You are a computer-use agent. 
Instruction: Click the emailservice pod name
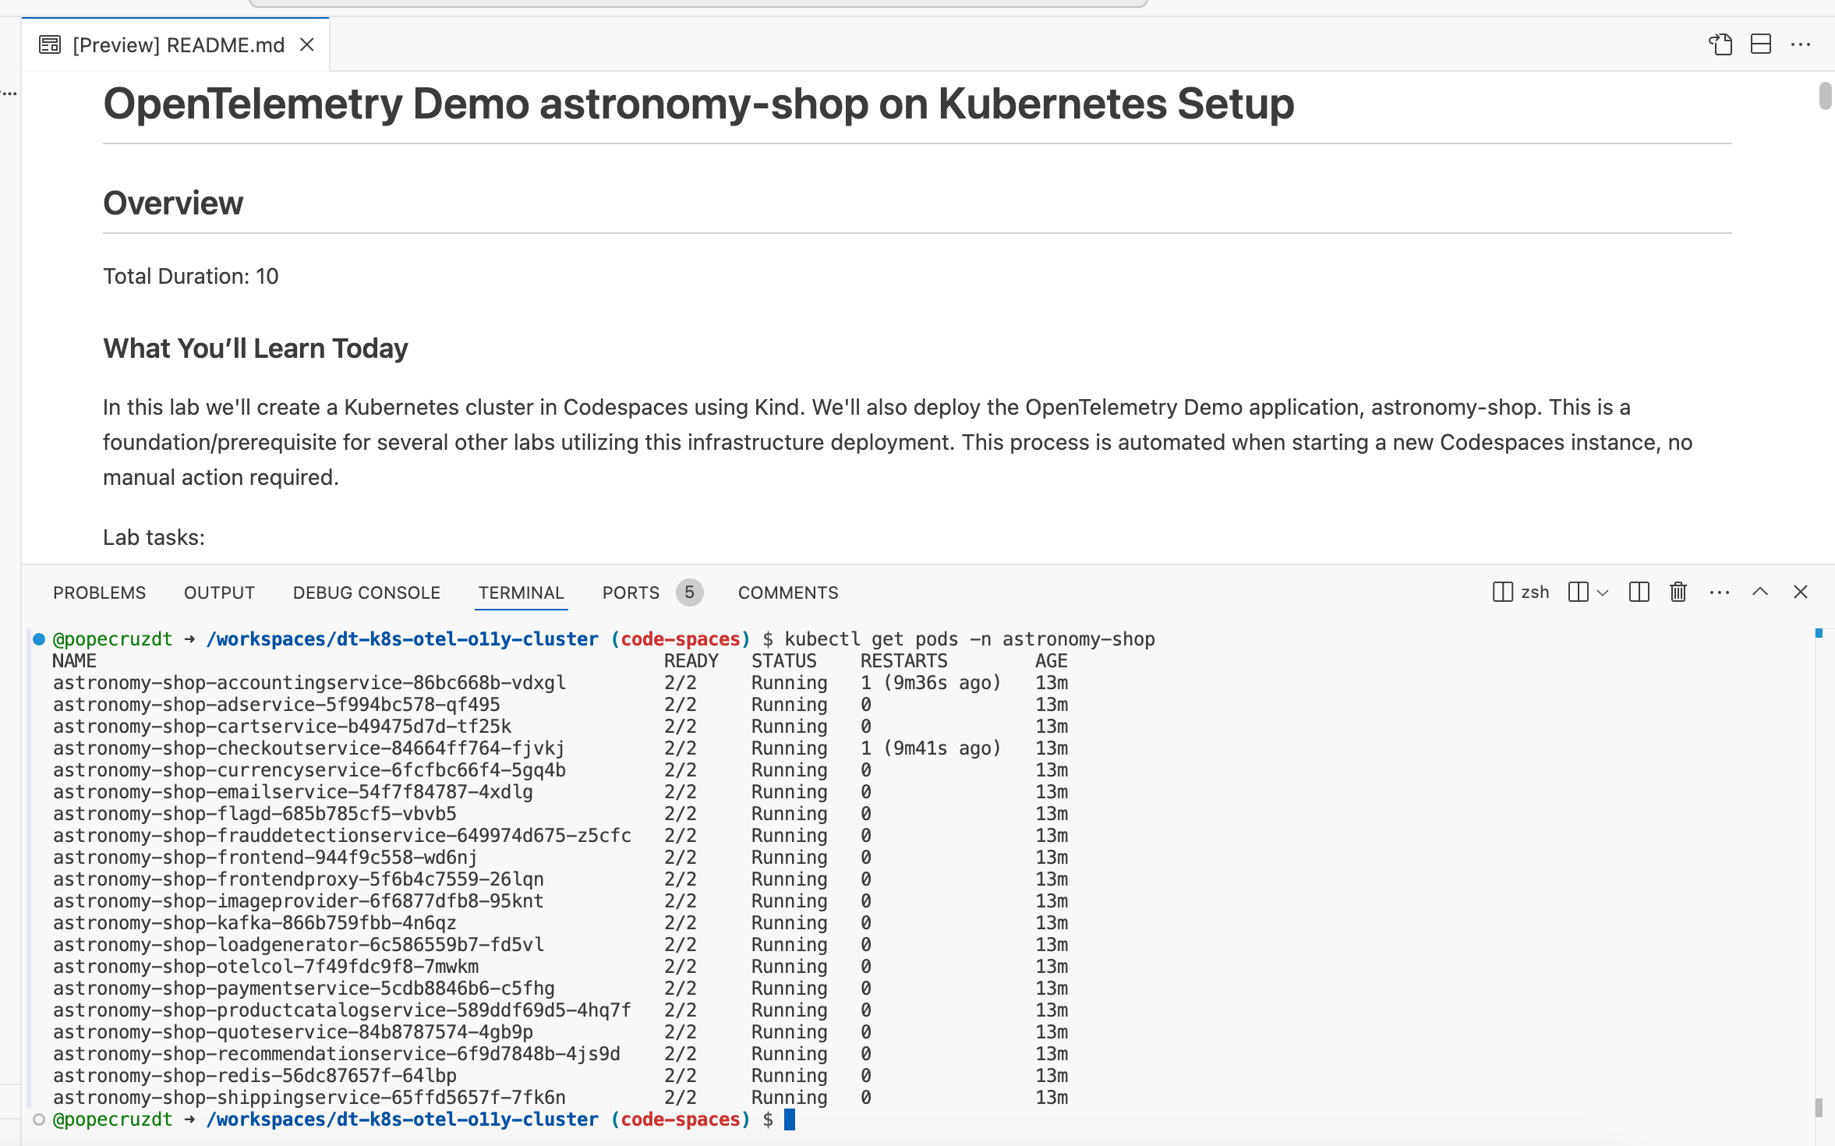tap(293, 792)
